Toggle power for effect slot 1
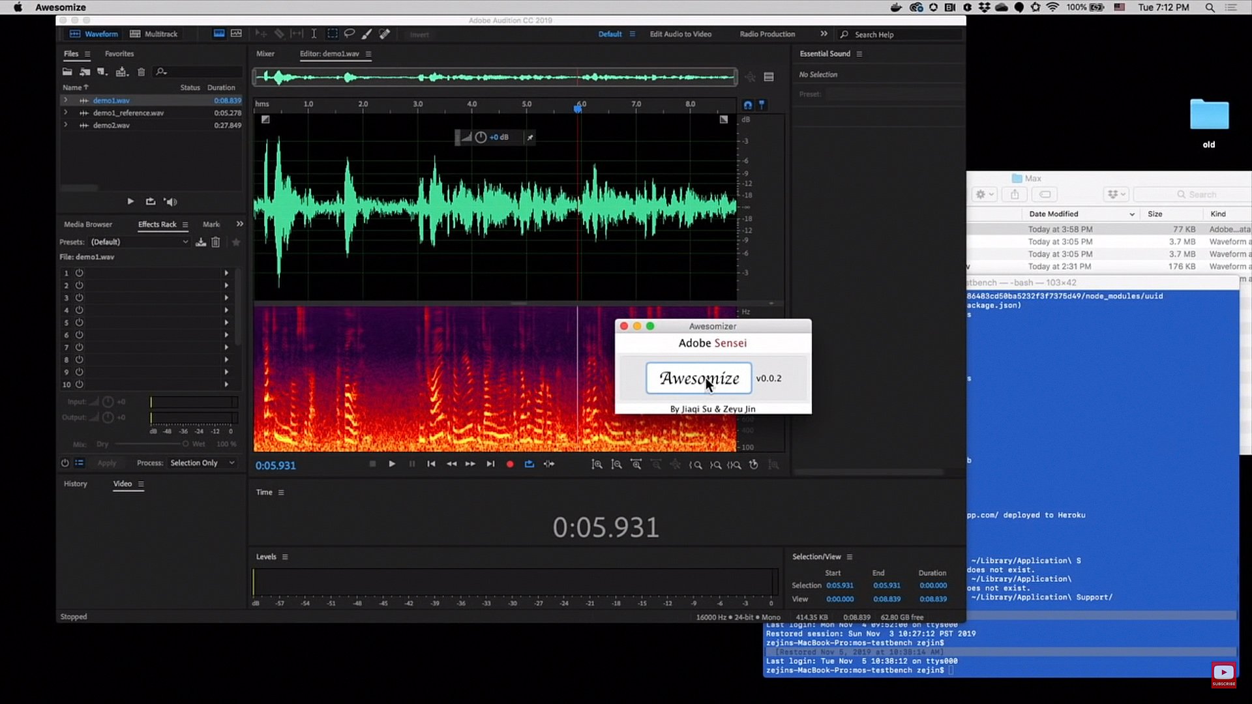Screen dimensions: 1252x704 click(x=79, y=273)
